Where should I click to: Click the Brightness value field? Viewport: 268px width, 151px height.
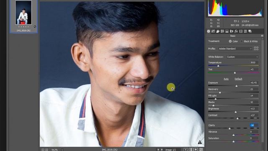pos(254,109)
